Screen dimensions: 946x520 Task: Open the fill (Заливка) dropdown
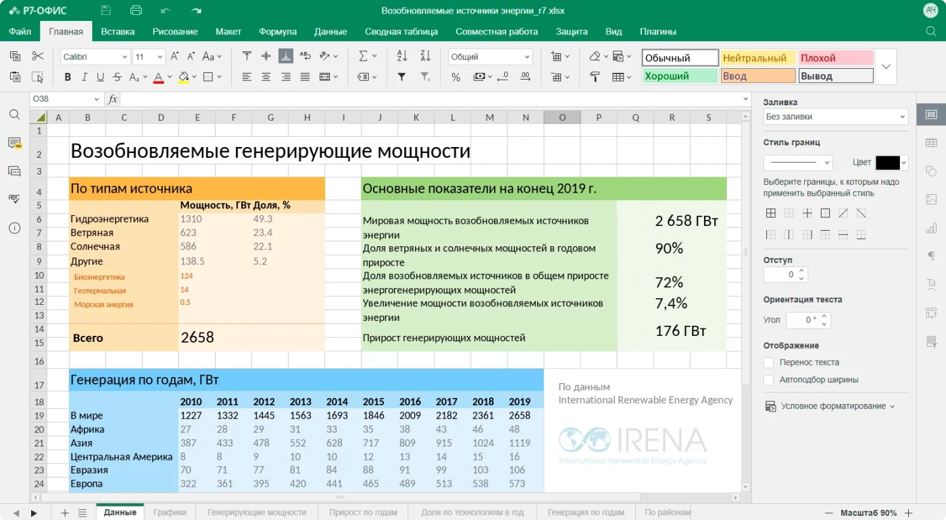pyautogui.click(x=835, y=116)
